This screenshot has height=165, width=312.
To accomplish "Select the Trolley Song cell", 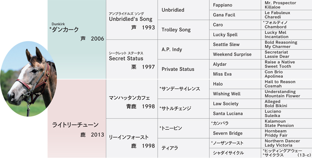I will (183, 30).
